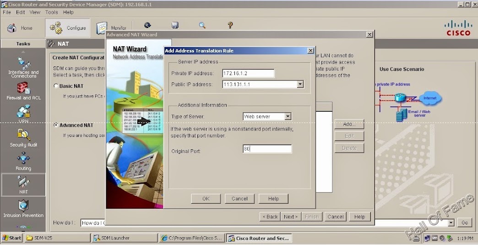Click the Add... button in wizard

pyautogui.click(x=349, y=124)
